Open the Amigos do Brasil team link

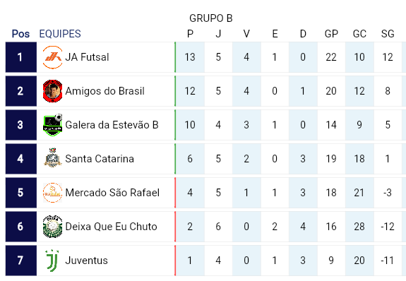[105, 91]
